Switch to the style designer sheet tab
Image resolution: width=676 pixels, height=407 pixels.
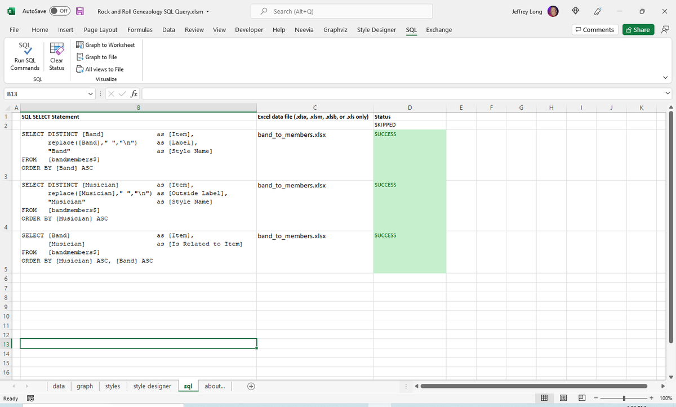coord(152,386)
